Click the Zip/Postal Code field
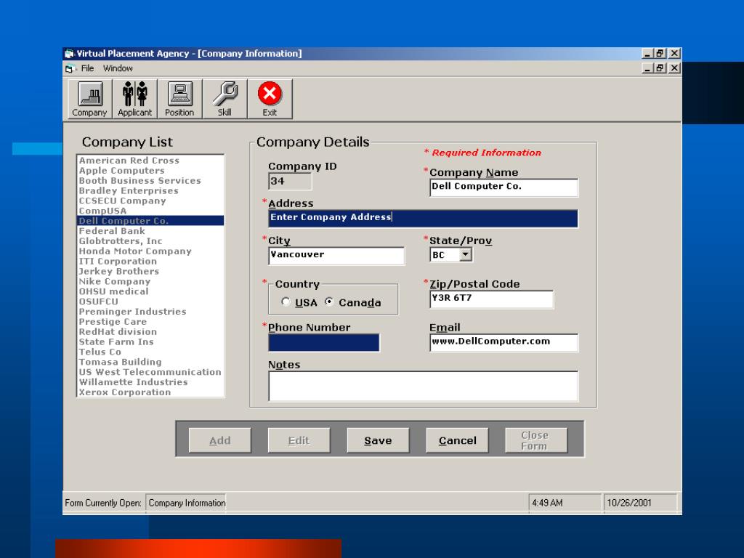The image size is (744, 558). pos(492,299)
